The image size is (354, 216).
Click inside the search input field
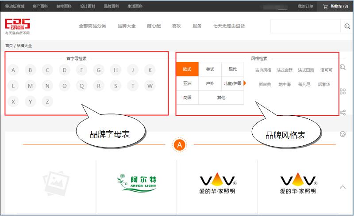pos(305,26)
